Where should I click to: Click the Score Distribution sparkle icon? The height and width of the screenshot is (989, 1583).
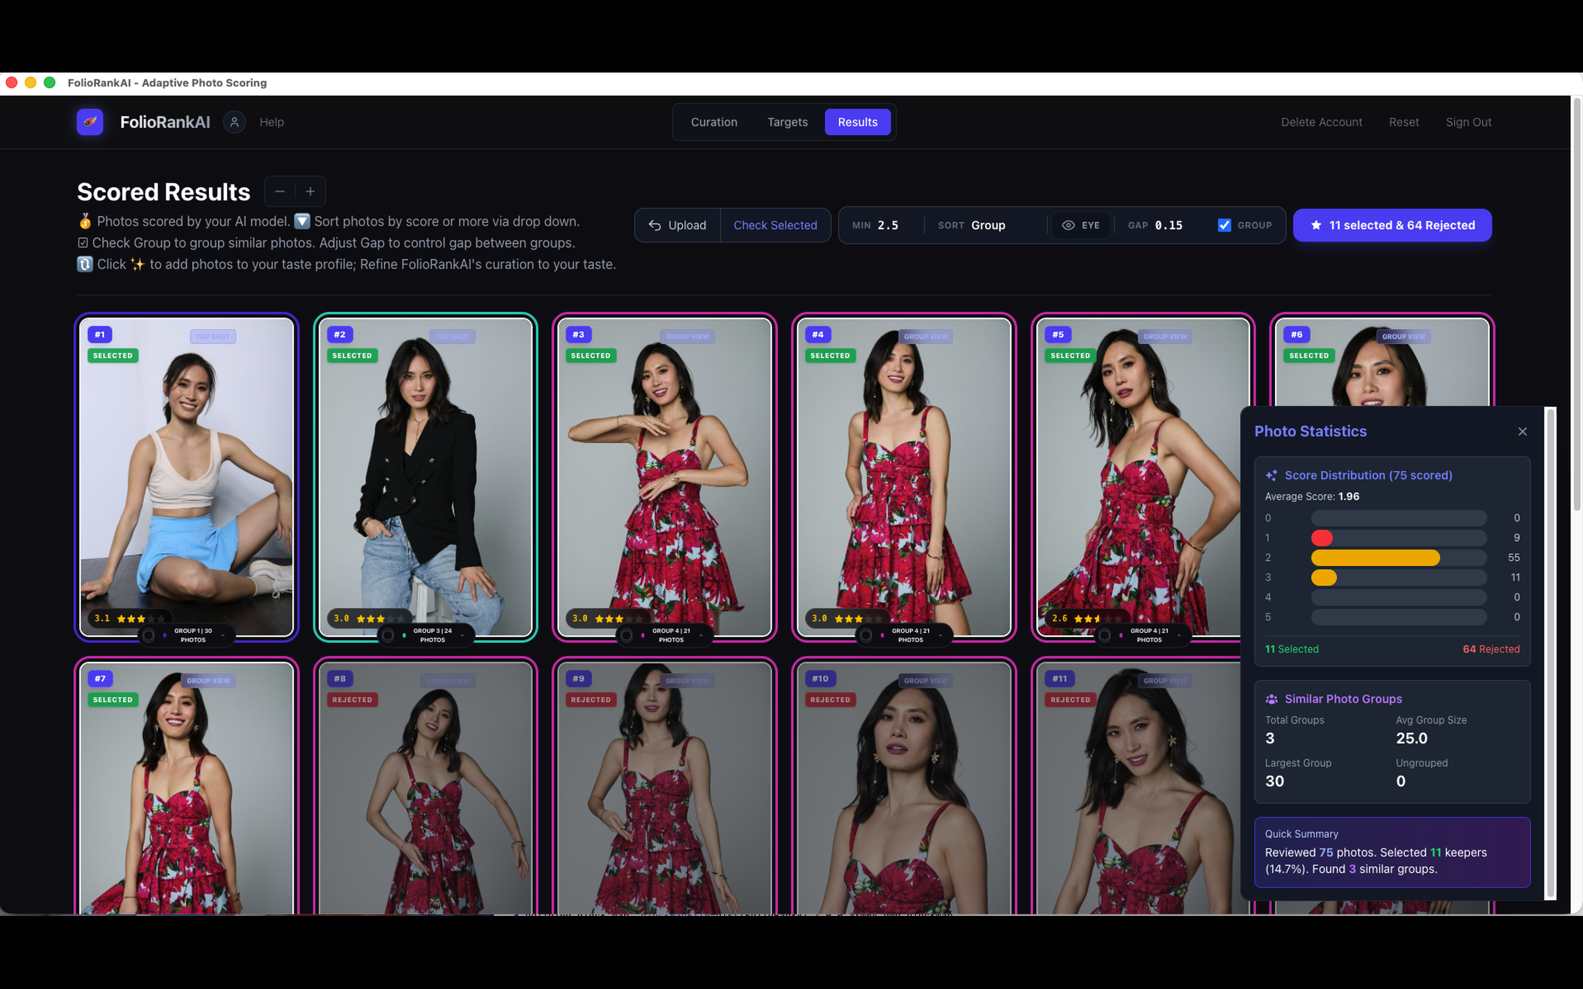(x=1271, y=475)
